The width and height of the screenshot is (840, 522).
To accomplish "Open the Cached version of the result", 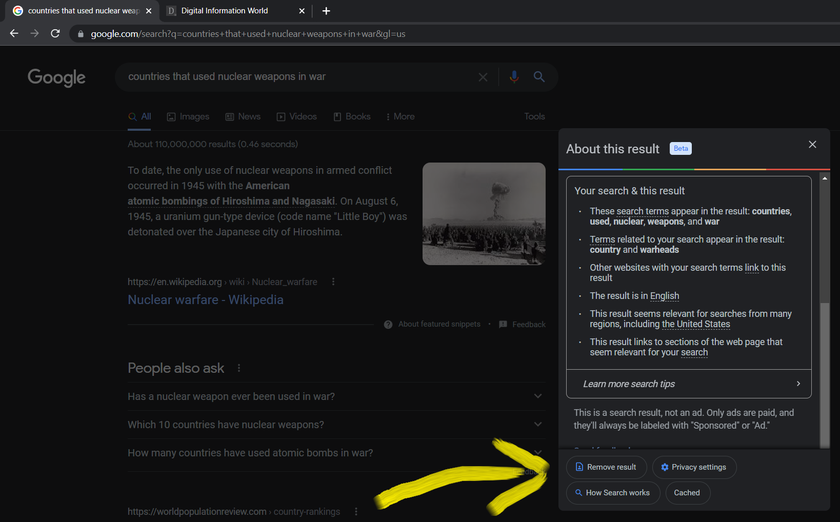I will tap(687, 493).
